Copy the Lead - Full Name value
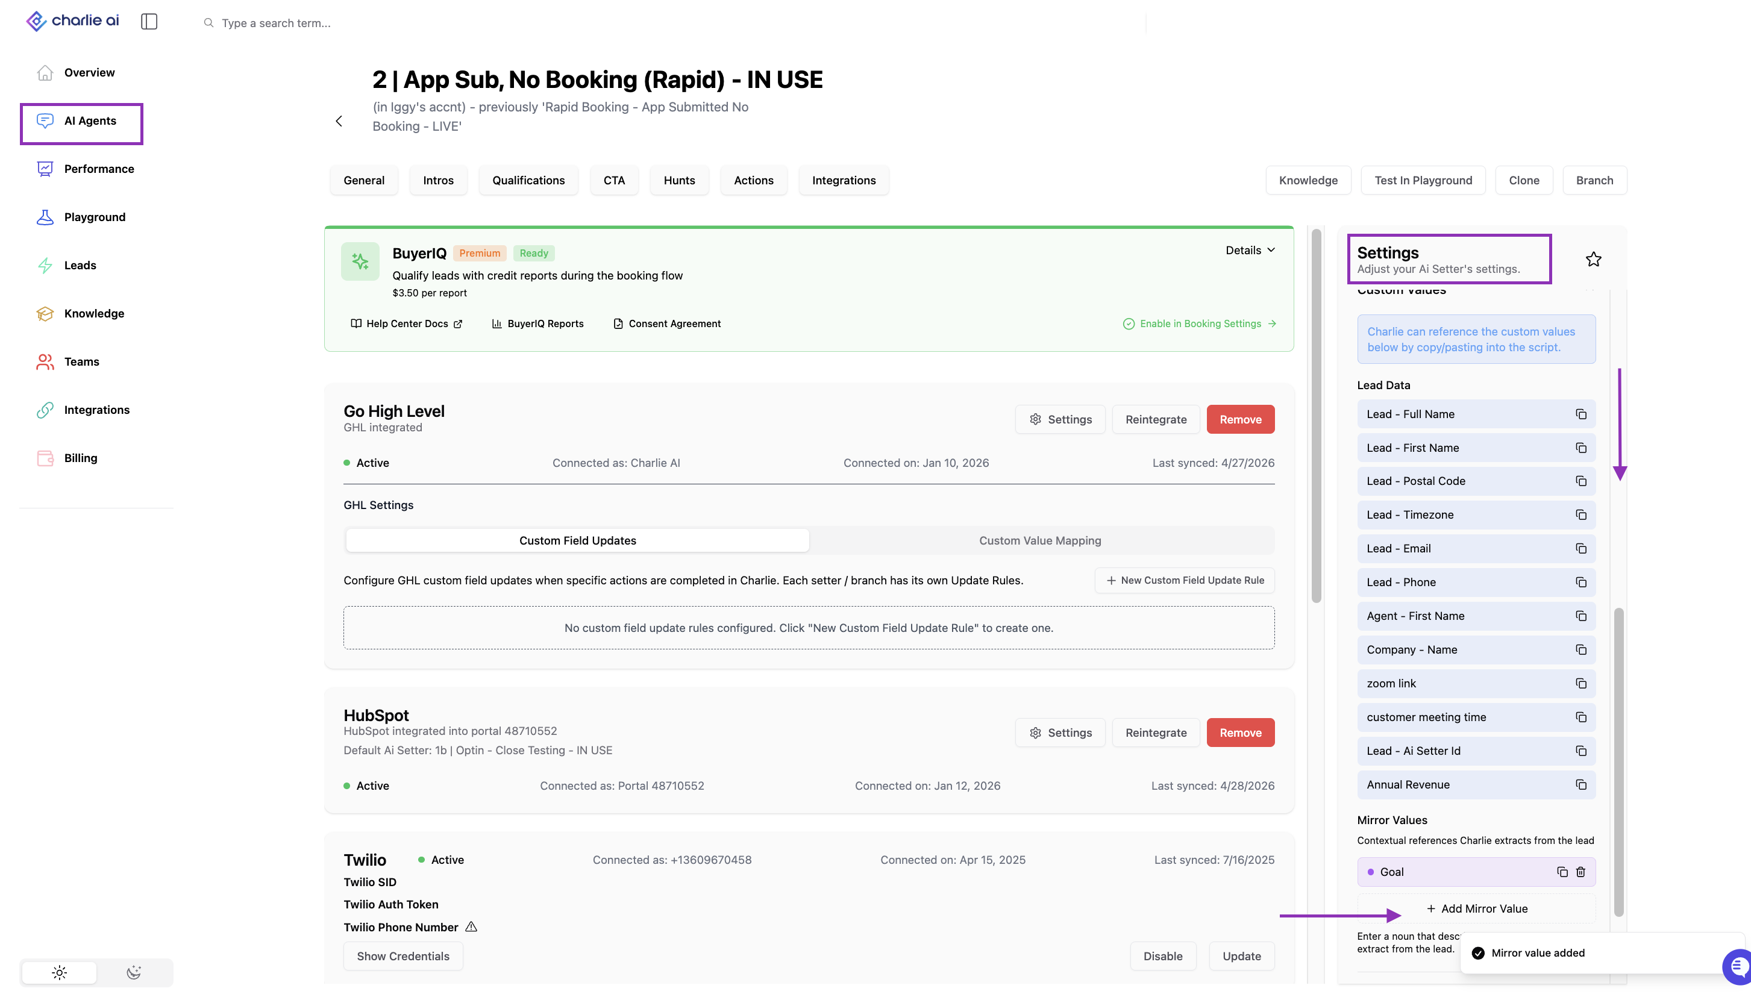The height and width of the screenshot is (1000, 1751). [1580, 414]
